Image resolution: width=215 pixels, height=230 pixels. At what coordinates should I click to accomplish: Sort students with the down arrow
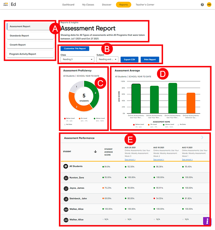(x=95, y=152)
